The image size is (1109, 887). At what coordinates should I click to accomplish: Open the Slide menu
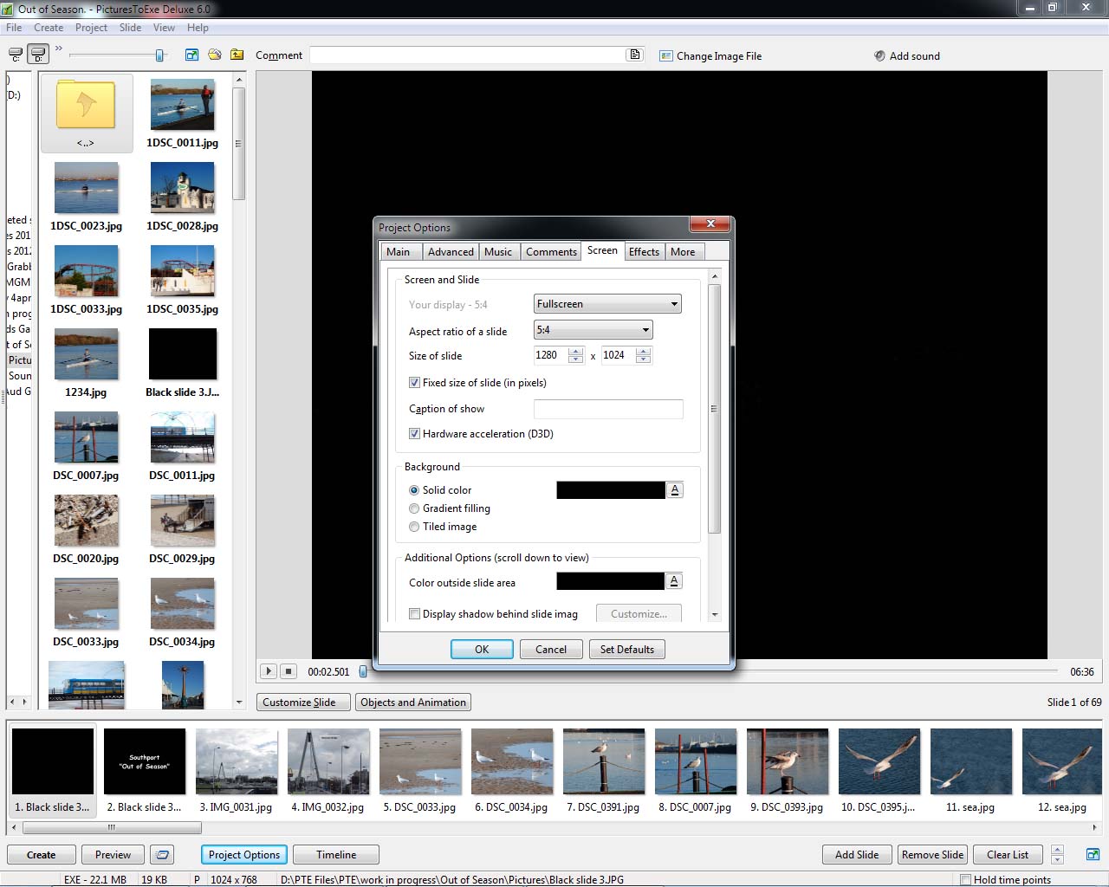click(130, 28)
